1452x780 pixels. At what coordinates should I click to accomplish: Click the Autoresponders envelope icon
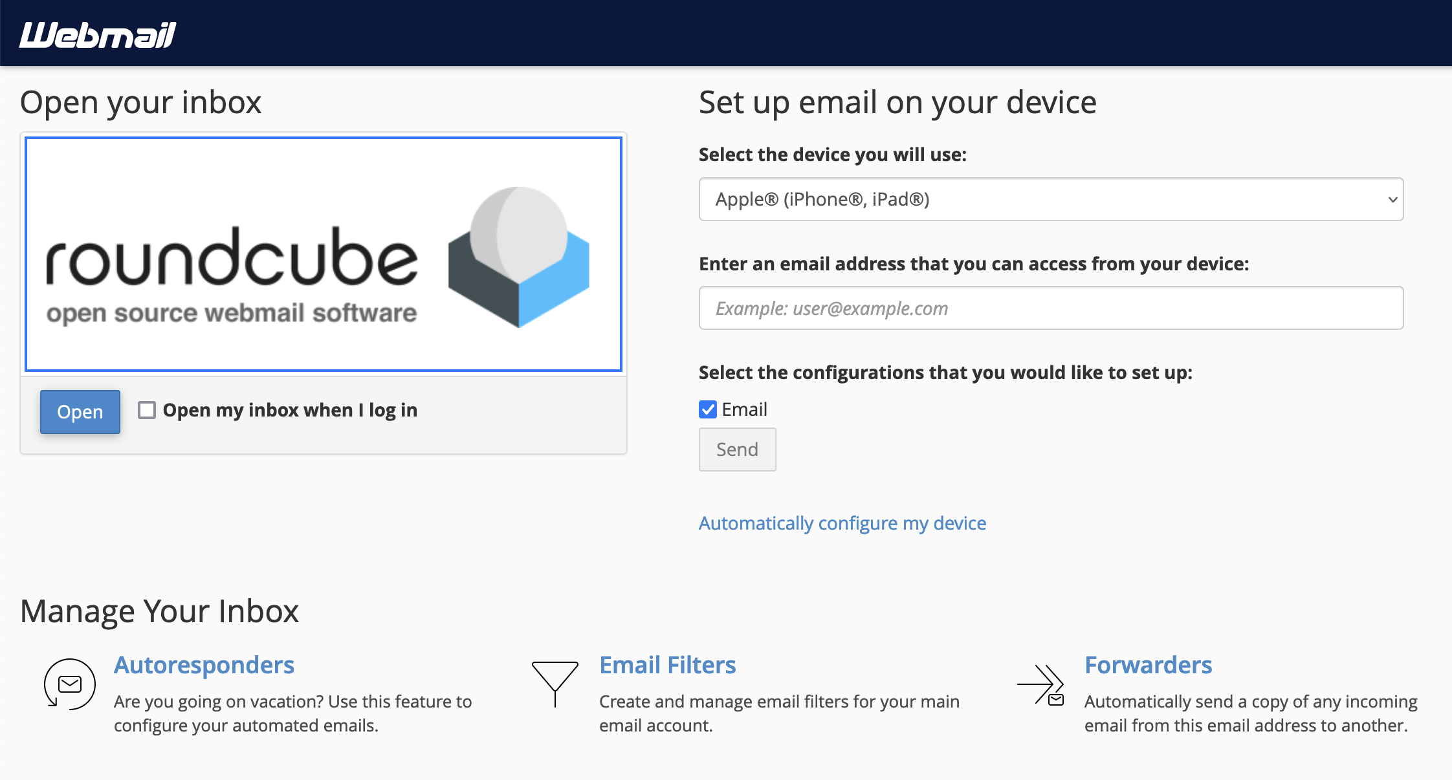click(x=70, y=684)
